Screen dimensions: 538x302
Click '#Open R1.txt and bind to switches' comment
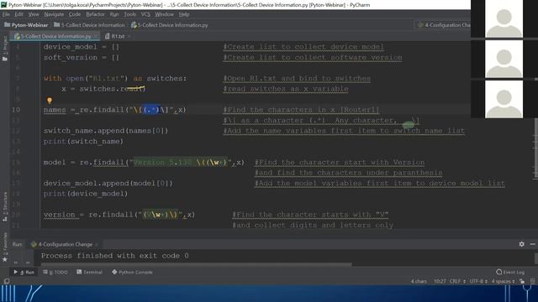point(297,78)
